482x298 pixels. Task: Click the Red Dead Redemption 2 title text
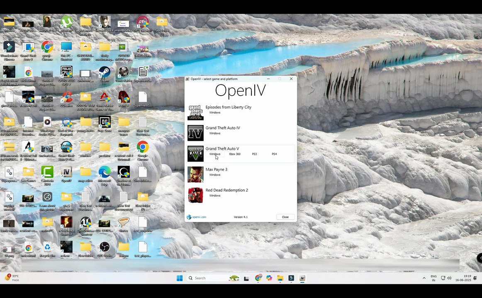(x=227, y=190)
